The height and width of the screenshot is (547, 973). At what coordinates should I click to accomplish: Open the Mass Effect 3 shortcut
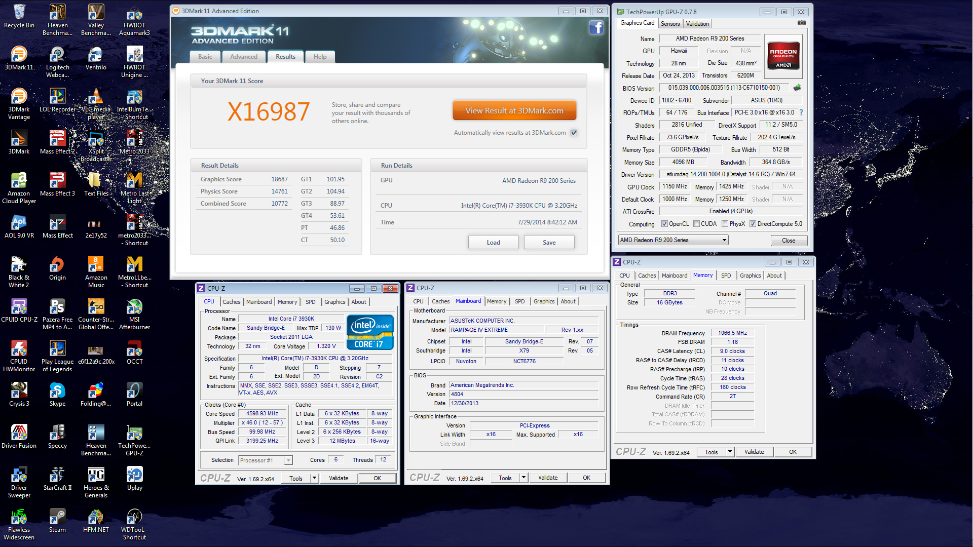57,184
